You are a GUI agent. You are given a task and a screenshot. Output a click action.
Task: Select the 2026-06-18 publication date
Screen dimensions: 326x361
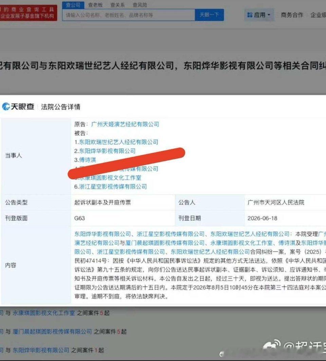[x=262, y=218]
